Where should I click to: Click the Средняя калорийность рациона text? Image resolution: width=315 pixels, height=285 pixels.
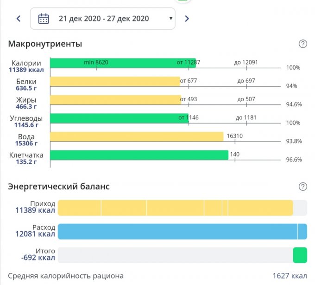[66, 276]
